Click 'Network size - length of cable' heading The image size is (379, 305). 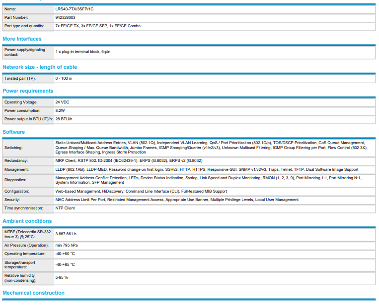(40, 67)
